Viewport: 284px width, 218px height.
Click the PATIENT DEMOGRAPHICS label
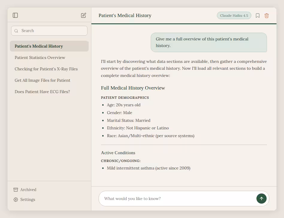[x=125, y=98]
